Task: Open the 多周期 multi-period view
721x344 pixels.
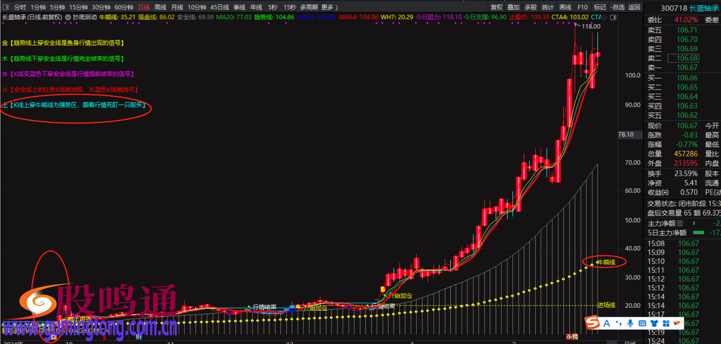Action: click(309, 7)
